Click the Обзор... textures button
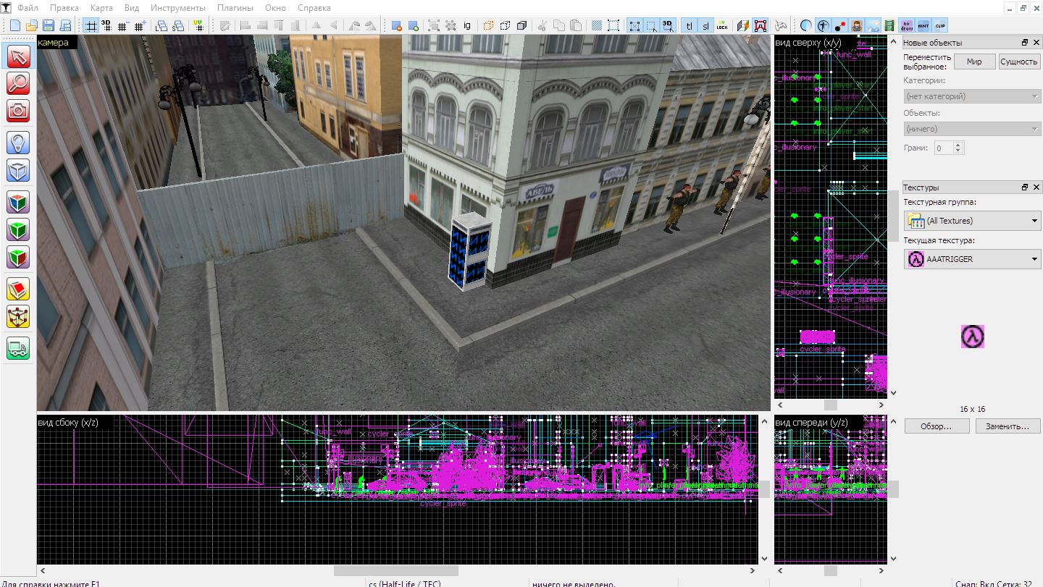 pos(936,426)
